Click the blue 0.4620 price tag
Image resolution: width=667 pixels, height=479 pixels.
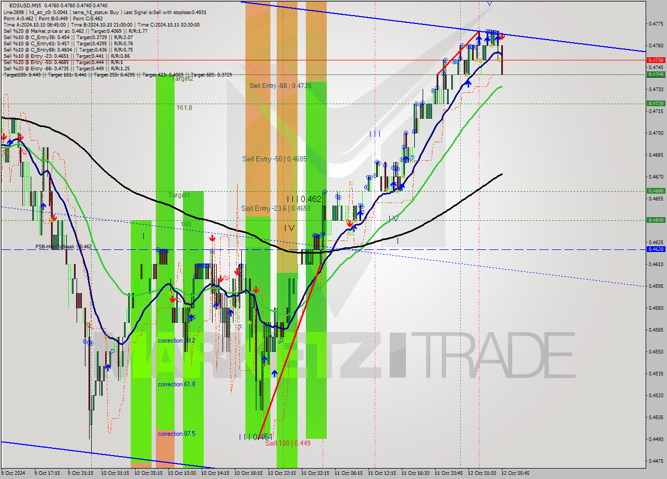click(x=656, y=249)
